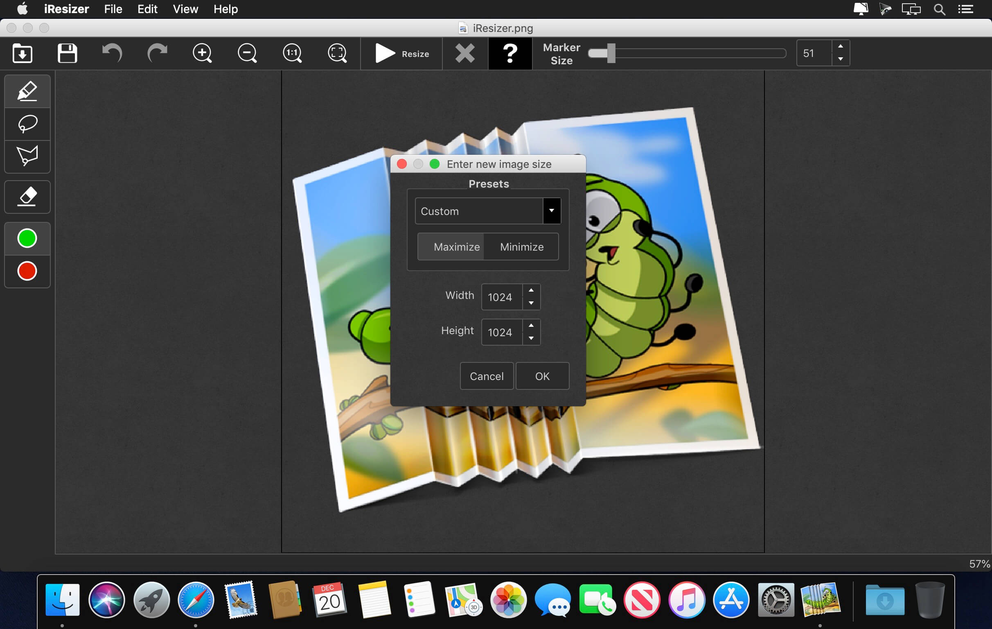
Task: Confirm the new size with OK
Action: [x=542, y=376]
